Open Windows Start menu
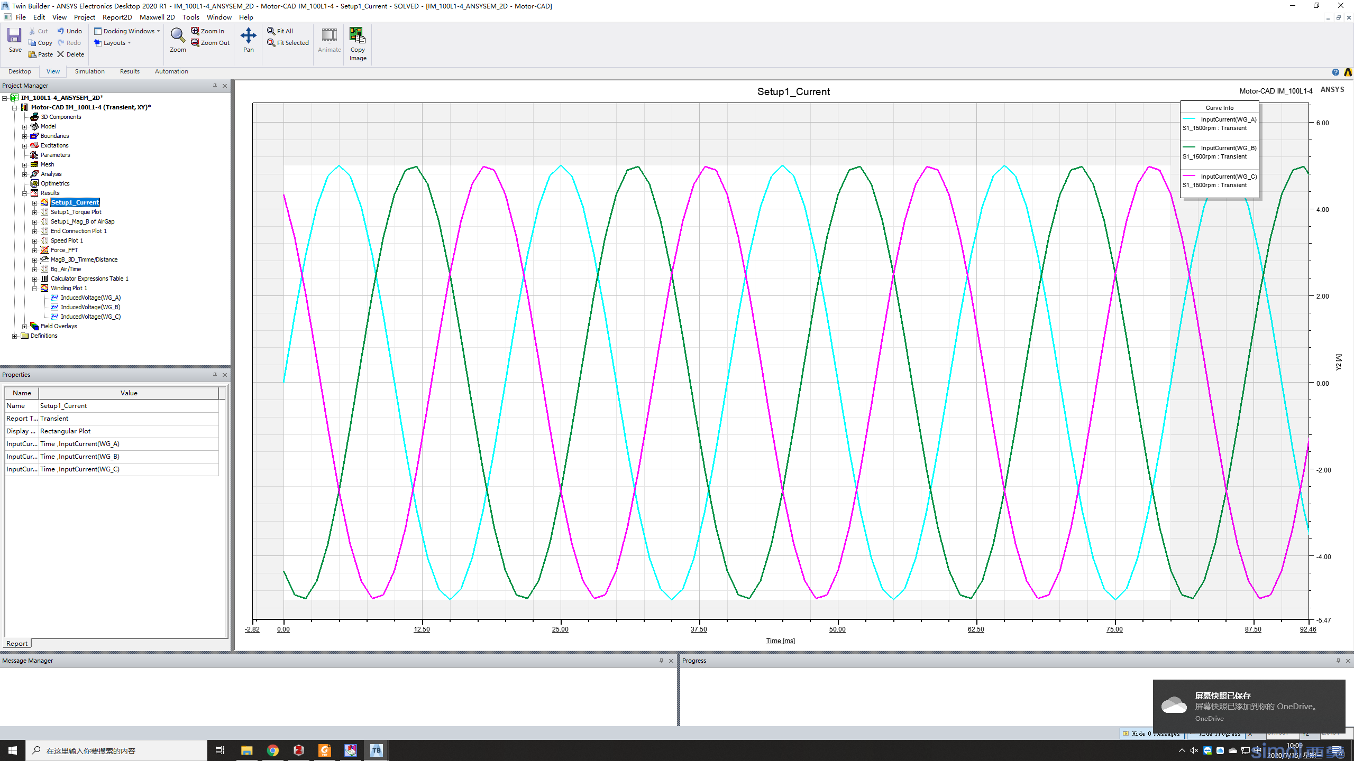The image size is (1354, 761). tap(13, 750)
